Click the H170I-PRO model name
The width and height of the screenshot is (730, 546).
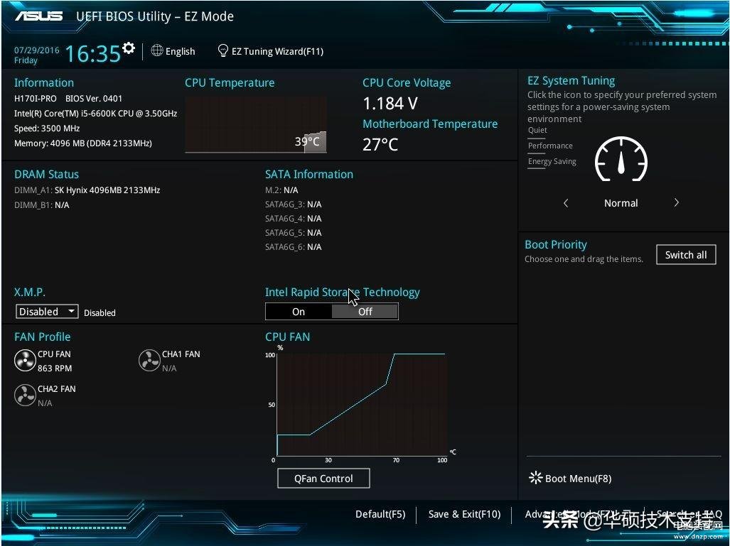(x=36, y=99)
